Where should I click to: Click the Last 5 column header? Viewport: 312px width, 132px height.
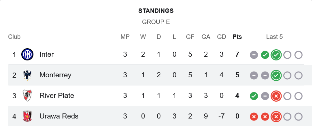[275, 37]
